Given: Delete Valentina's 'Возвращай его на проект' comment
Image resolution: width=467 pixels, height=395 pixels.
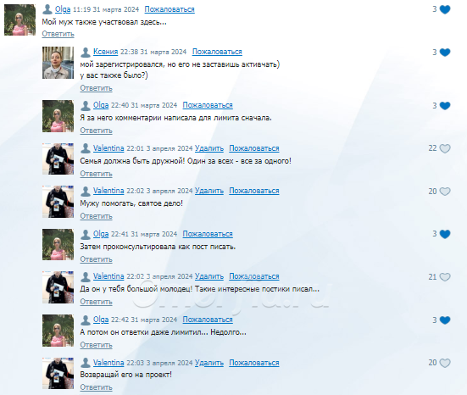Looking at the screenshot, I should coord(209,363).
